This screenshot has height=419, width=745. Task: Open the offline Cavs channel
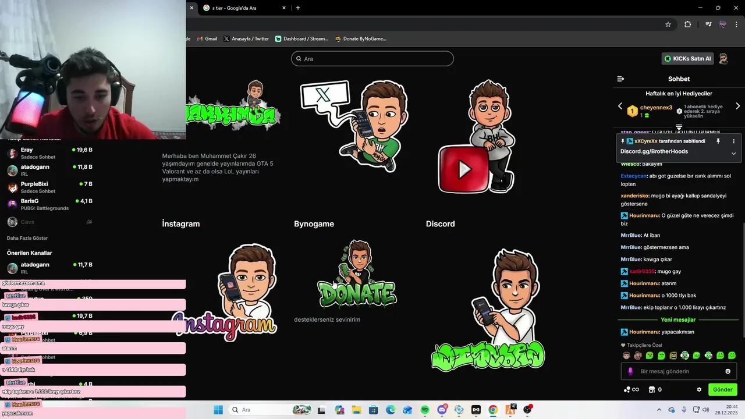click(x=49, y=222)
